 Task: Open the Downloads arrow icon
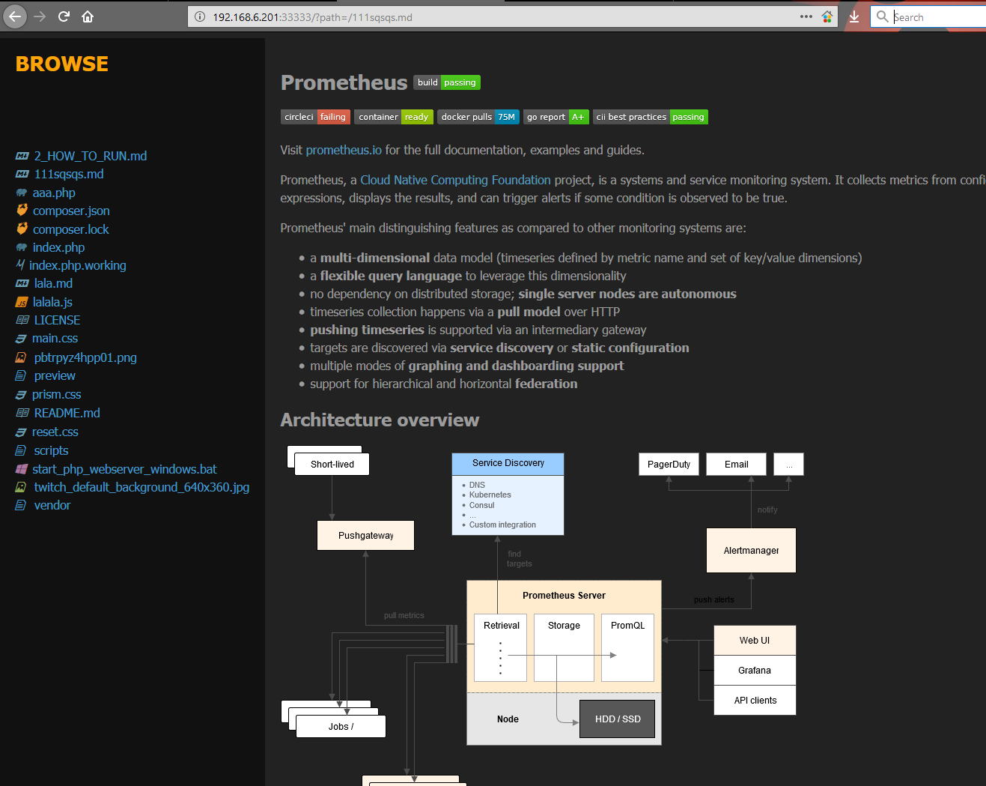click(x=854, y=16)
